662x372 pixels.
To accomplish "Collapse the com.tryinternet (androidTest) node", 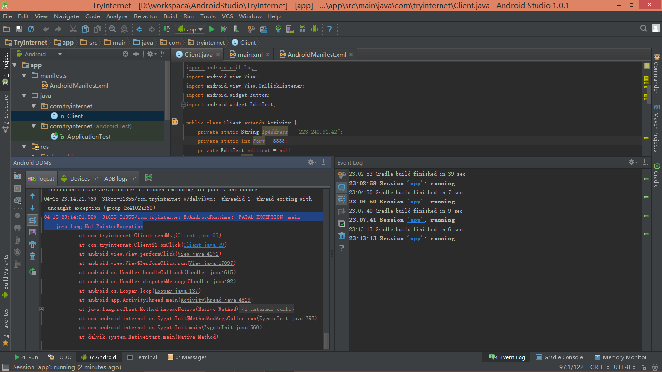I will point(34,126).
